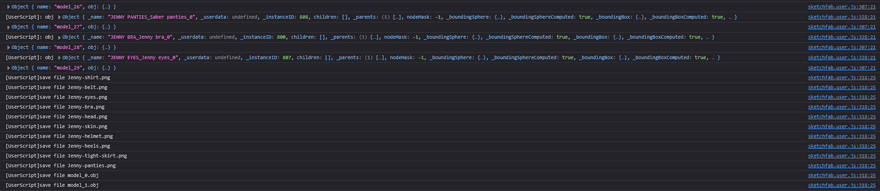The image size is (880, 191).
Task: Open source link for model_1.obj save log
Action: (x=842, y=185)
